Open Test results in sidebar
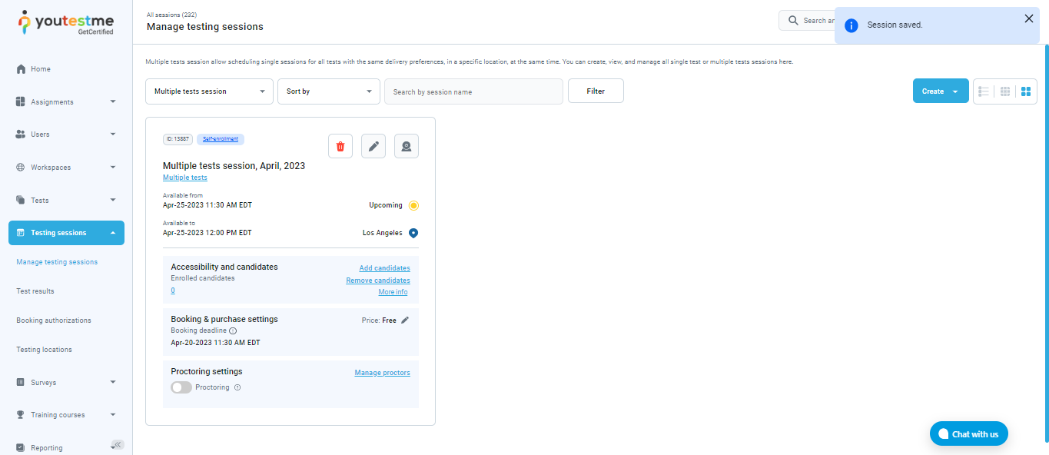Image resolution: width=1049 pixels, height=455 pixels. [x=35, y=291]
